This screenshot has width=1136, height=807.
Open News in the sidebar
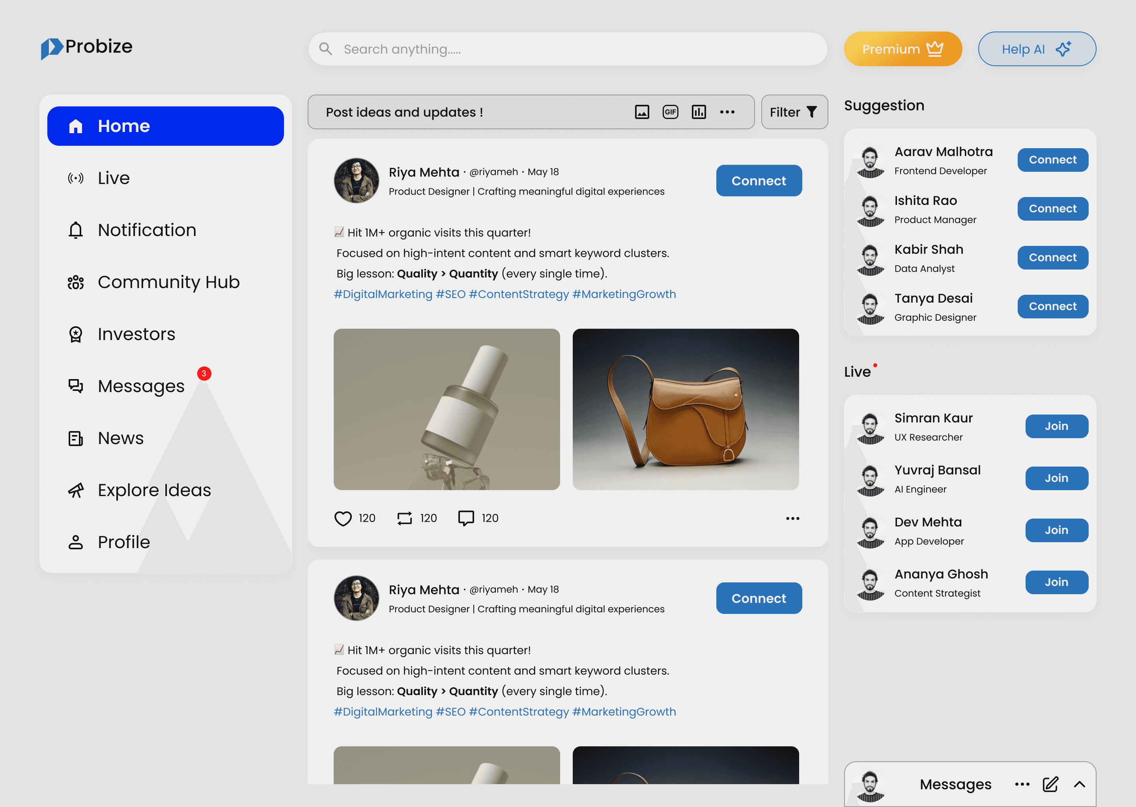166,438
